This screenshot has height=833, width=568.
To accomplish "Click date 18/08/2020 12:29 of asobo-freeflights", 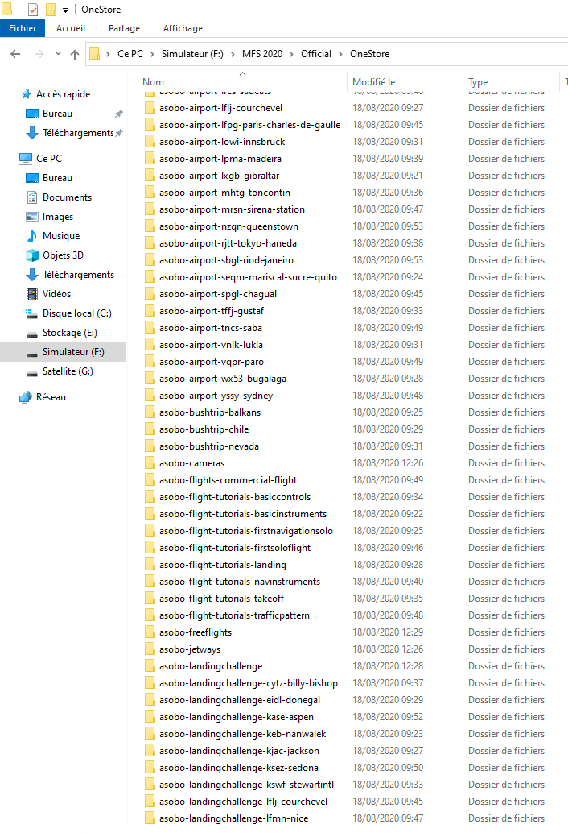I will [389, 632].
